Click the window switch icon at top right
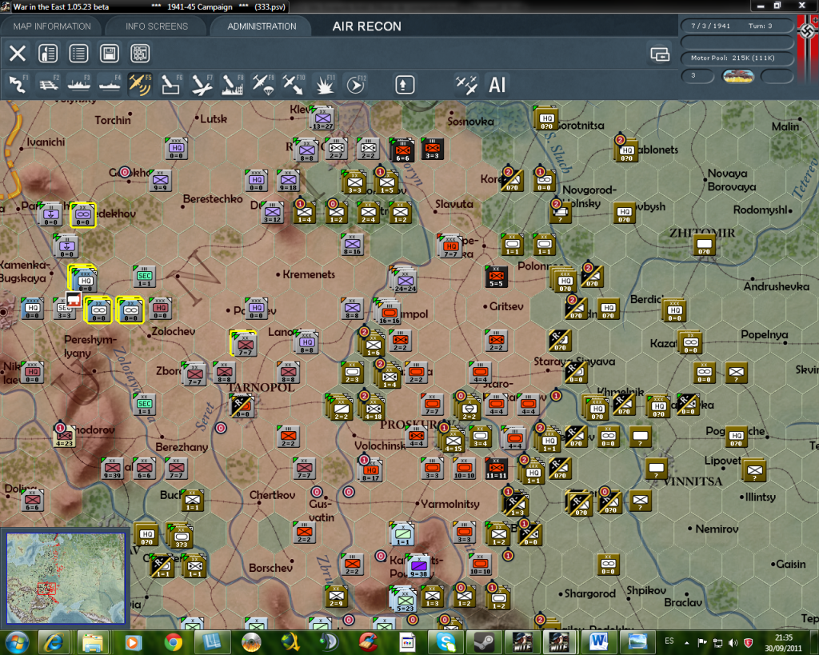This screenshot has height=655, width=819. (x=660, y=54)
